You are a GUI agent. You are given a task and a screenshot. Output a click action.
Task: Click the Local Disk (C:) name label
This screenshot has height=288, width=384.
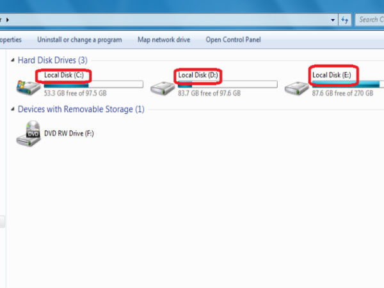click(x=64, y=76)
